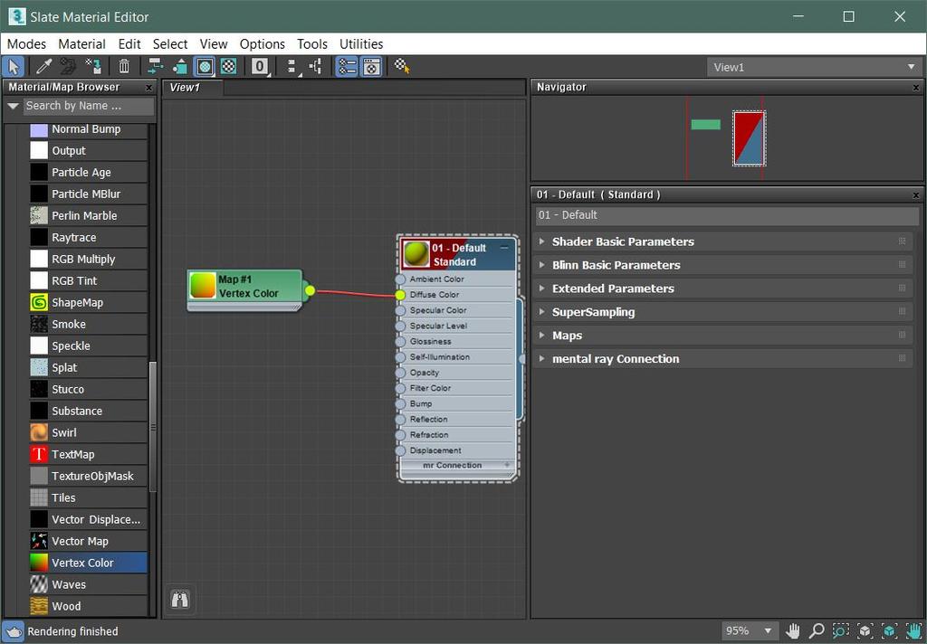927x644 pixels.
Task: Click the Bump input socket
Action: (400, 404)
